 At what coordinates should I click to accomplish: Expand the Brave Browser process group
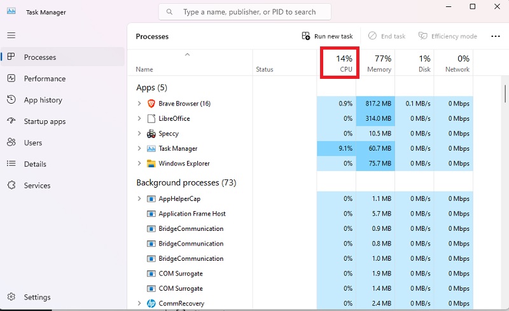[x=139, y=104]
